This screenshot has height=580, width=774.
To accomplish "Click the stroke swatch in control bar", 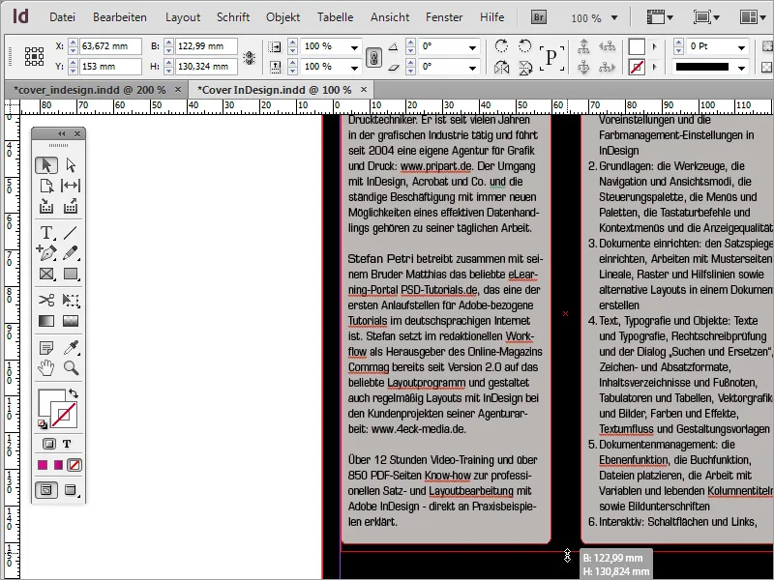I will (637, 67).
